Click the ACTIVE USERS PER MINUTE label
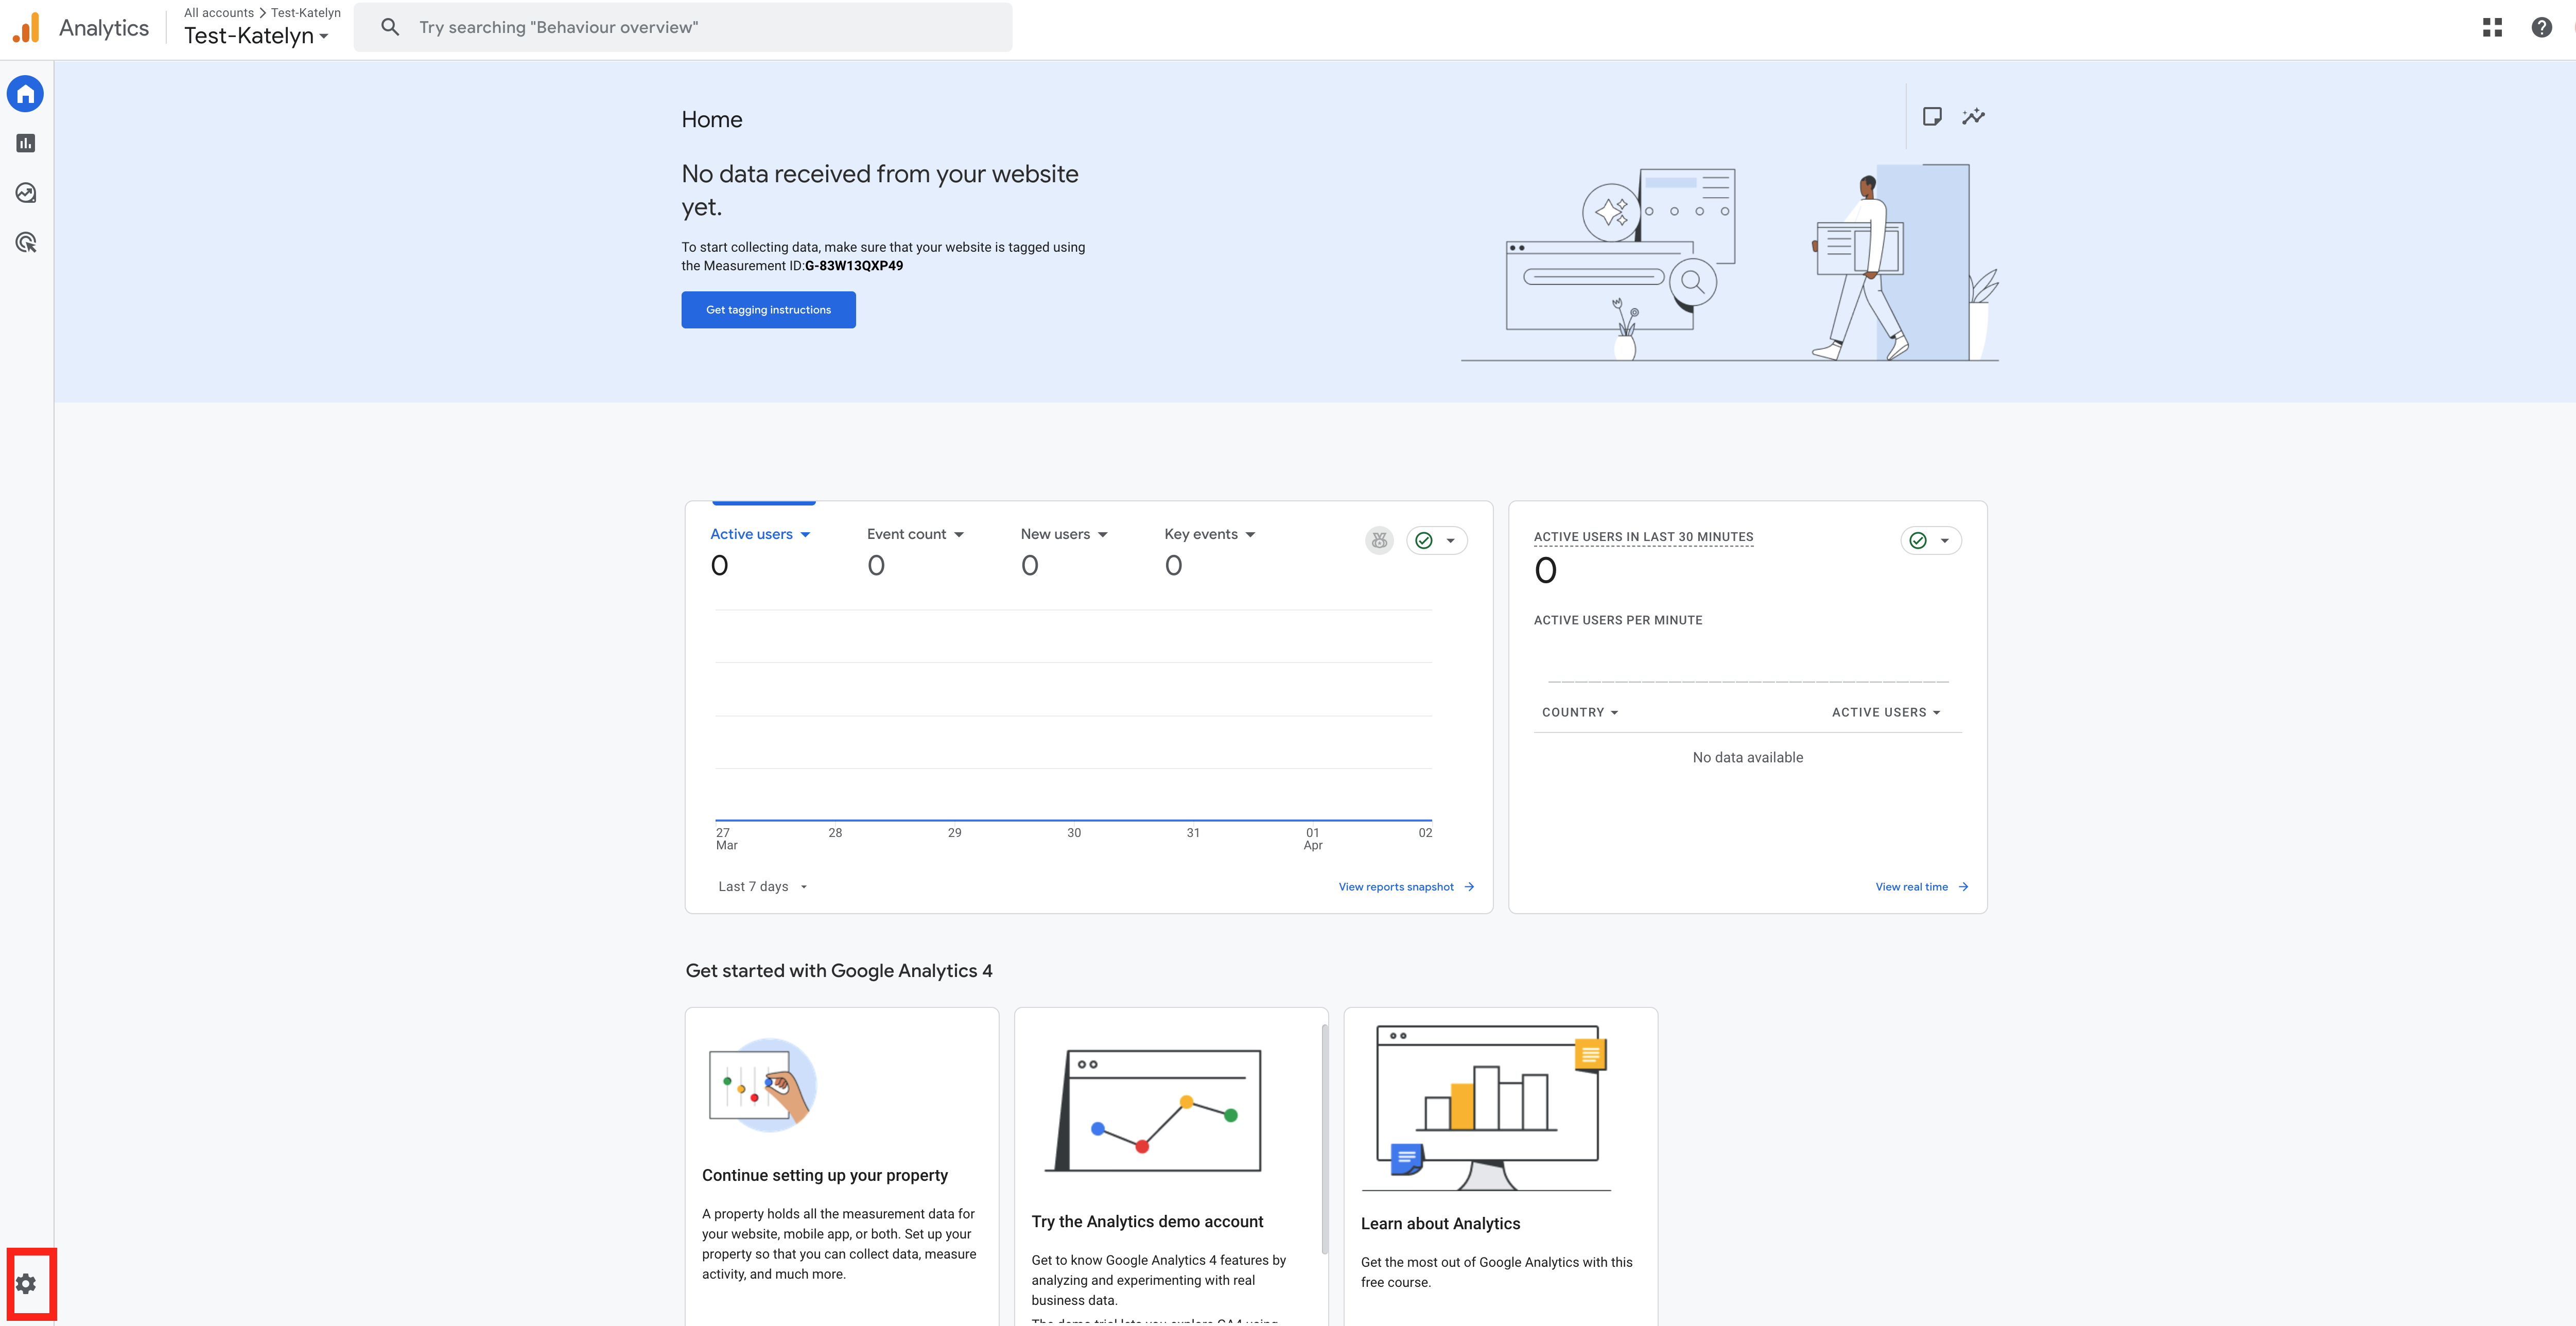 1618,621
